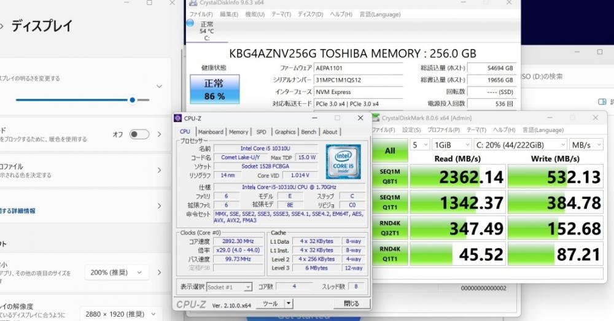Open the MB/s unit dropdown
Image resolution: width=614 pixels, height=321 pixels.
pyautogui.click(x=586, y=145)
